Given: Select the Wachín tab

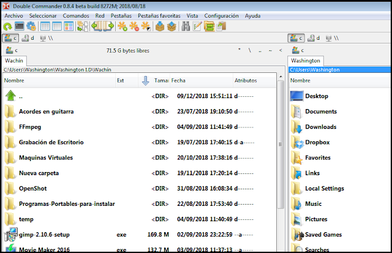Looking at the screenshot, I should [14, 61].
